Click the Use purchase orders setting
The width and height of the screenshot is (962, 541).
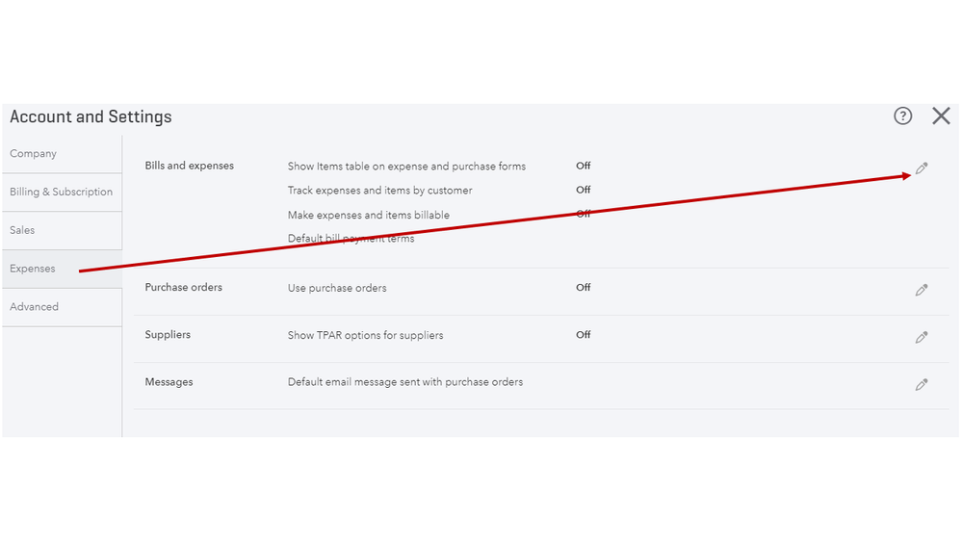click(x=337, y=288)
